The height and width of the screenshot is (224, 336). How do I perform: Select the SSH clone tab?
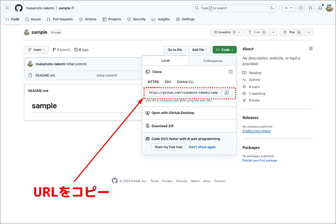[x=168, y=82]
